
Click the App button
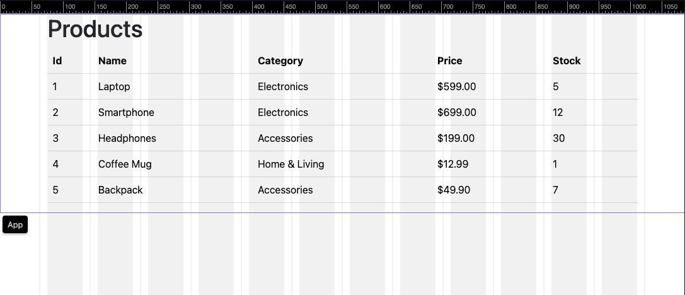(x=15, y=224)
